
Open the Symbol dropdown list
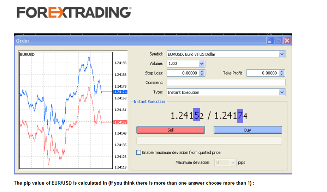(x=281, y=55)
